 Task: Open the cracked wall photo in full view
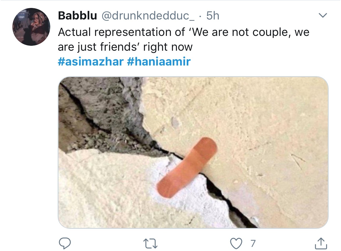(193, 152)
